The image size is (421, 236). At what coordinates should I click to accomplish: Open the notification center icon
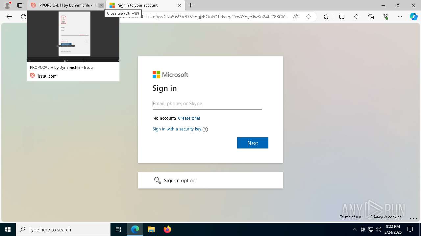[410, 229]
